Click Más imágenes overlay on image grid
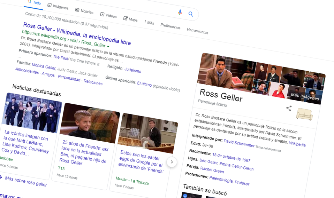334x198 pixels. tap(305, 97)
